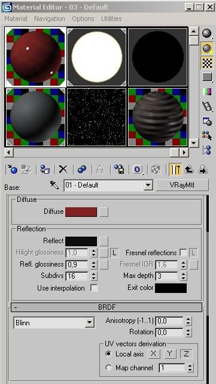Click the Put to Library icon

coord(119,169)
